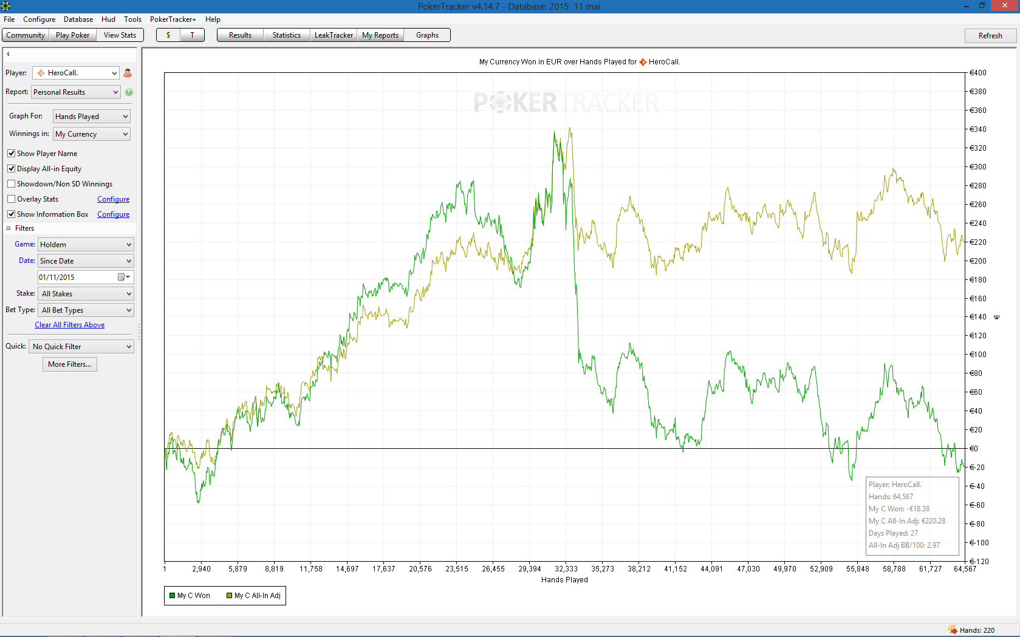Click the HeroCall site icon in player box
The image size is (1020, 637).
tap(41, 73)
